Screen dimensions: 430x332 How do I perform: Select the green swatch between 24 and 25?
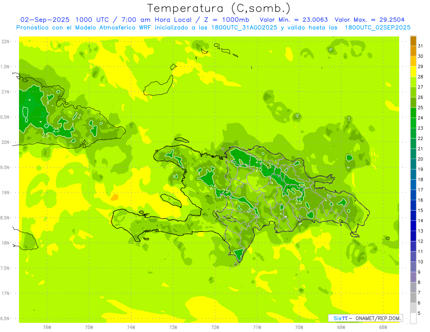pyautogui.click(x=413, y=113)
